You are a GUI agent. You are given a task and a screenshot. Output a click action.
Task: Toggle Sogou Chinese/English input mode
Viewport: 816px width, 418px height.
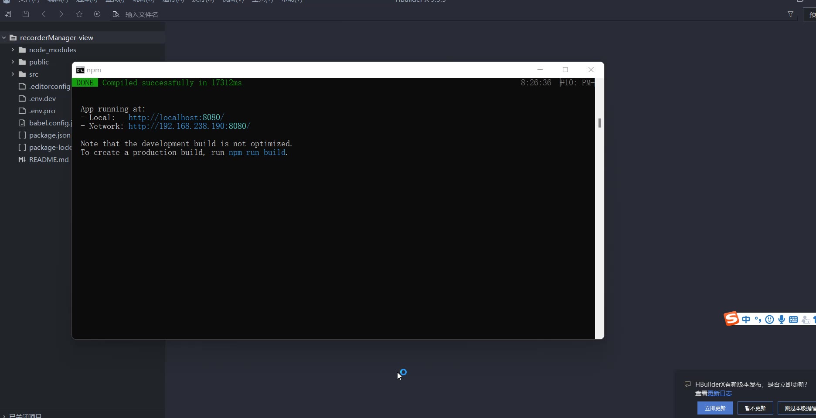[x=746, y=320]
